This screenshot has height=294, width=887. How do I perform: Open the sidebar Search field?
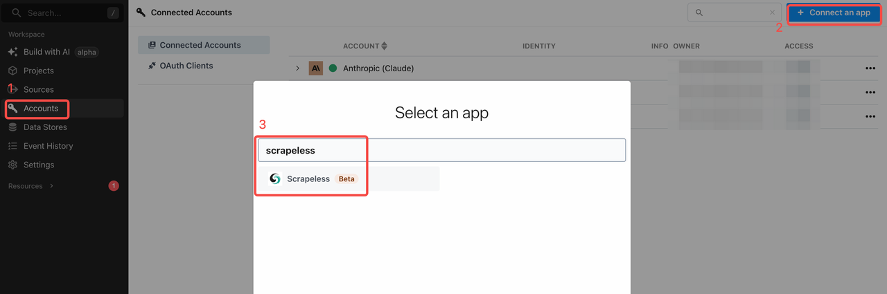(64, 12)
